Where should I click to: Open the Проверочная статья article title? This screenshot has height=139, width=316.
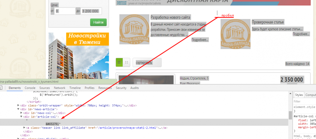pyautogui.click(x=268, y=22)
